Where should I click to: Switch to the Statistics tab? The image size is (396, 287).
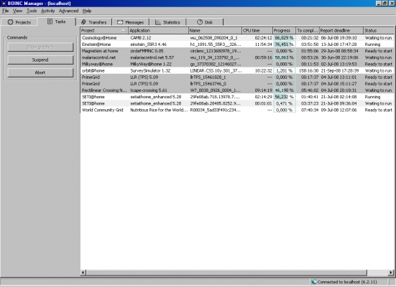[167, 22]
